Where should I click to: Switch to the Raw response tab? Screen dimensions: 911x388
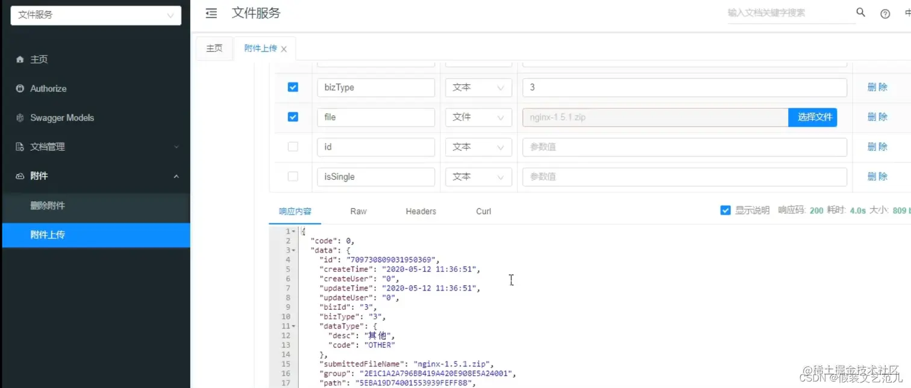pyautogui.click(x=358, y=211)
